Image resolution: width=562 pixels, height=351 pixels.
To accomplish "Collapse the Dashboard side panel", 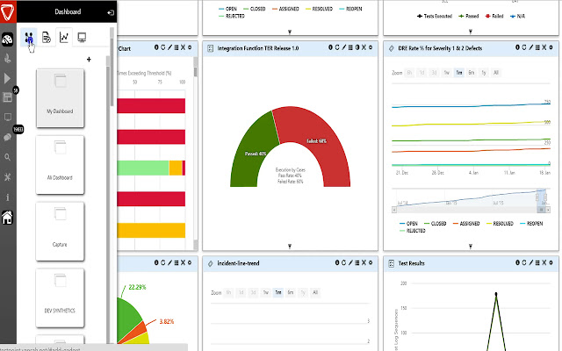I will point(109,13).
